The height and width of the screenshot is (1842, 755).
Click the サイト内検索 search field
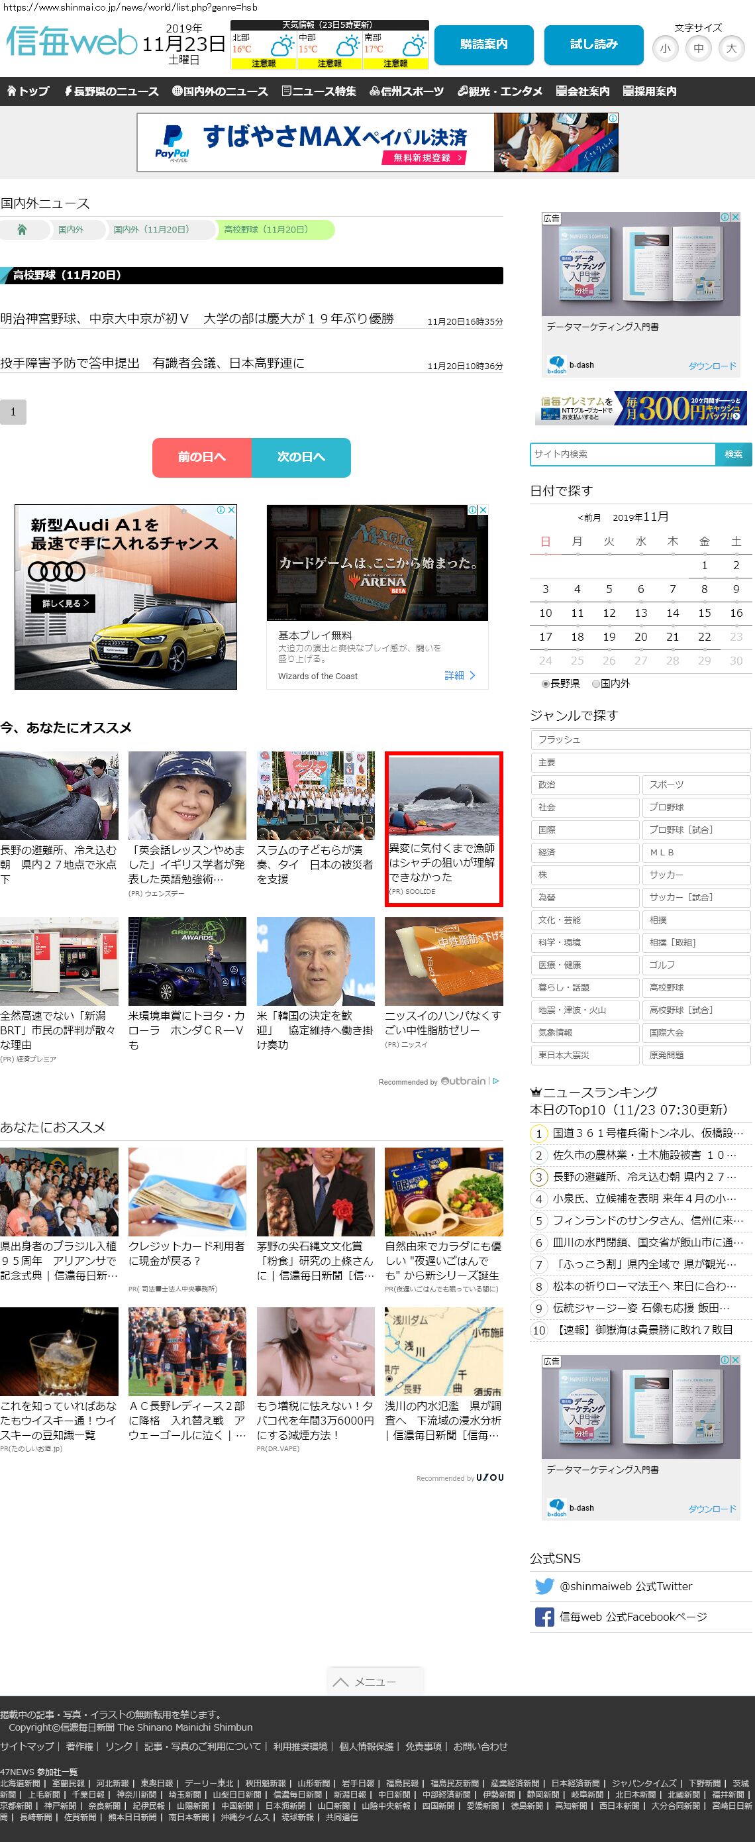tap(622, 454)
